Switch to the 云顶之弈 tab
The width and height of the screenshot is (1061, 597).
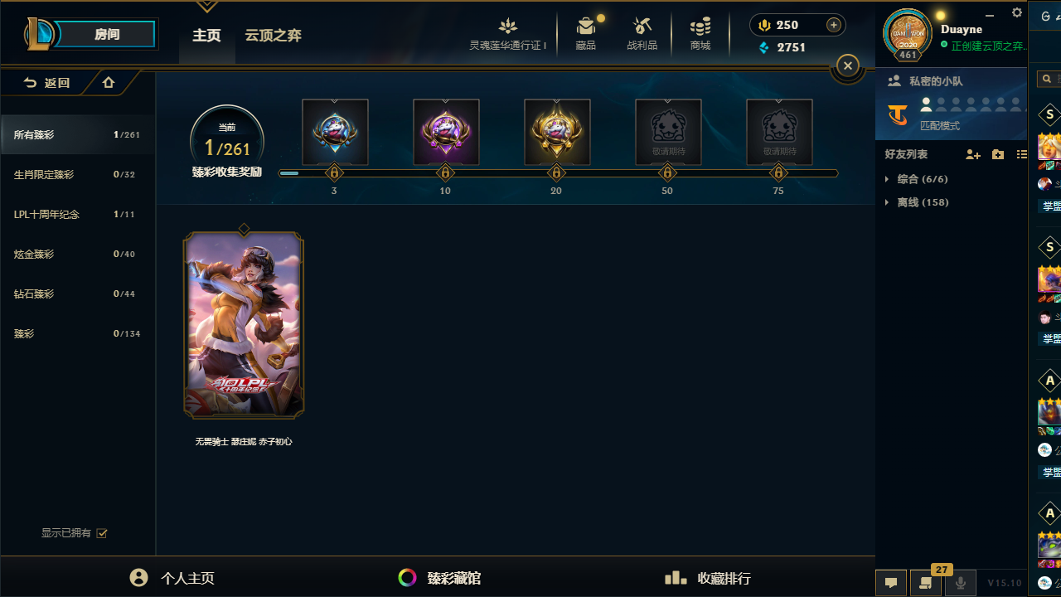click(x=273, y=36)
